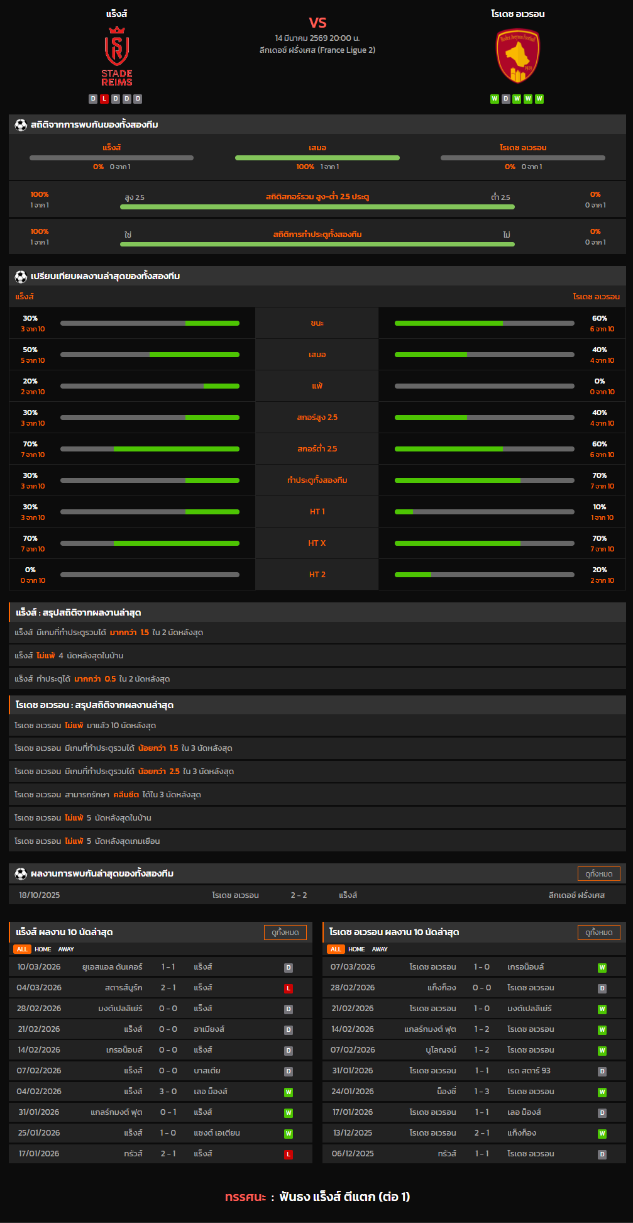Select AWAY filter in Rodez last 10 matches
Image resolution: width=633 pixels, height=1223 pixels.
coord(380,949)
